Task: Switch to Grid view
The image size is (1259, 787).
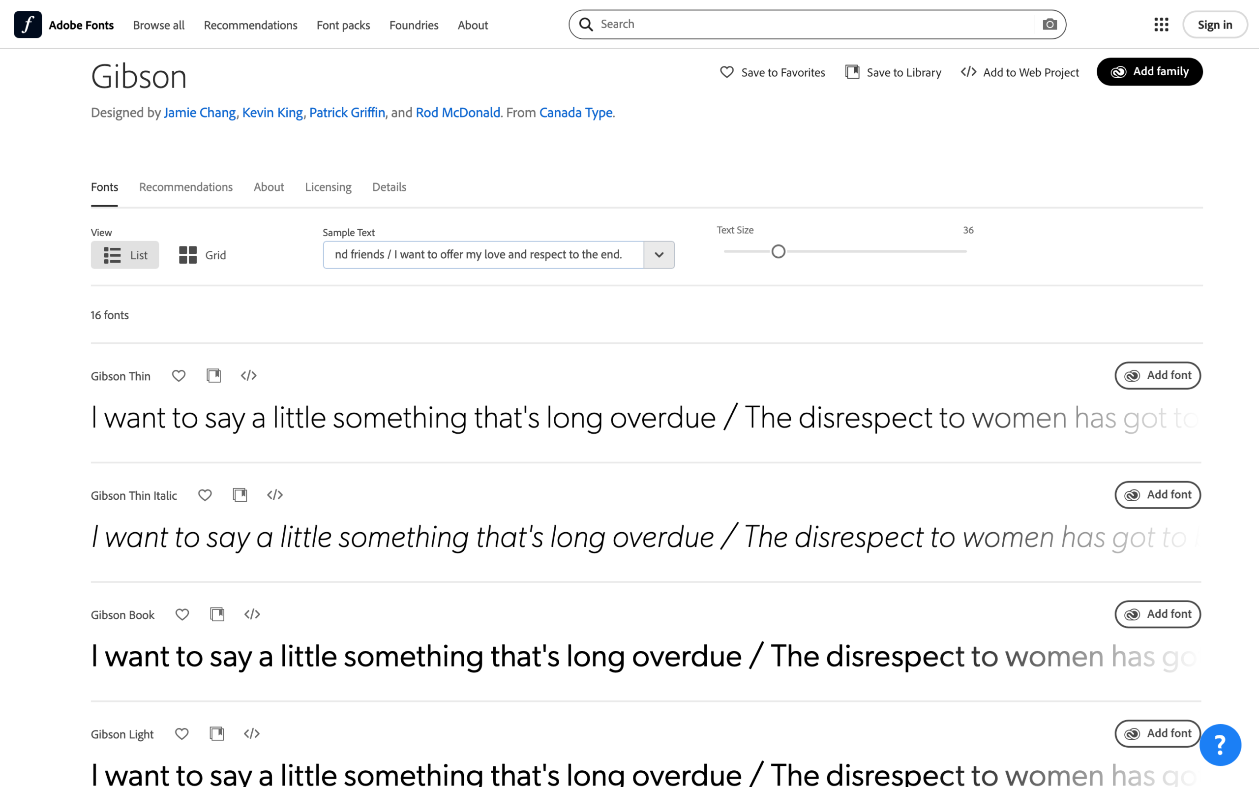Action: 203,255
